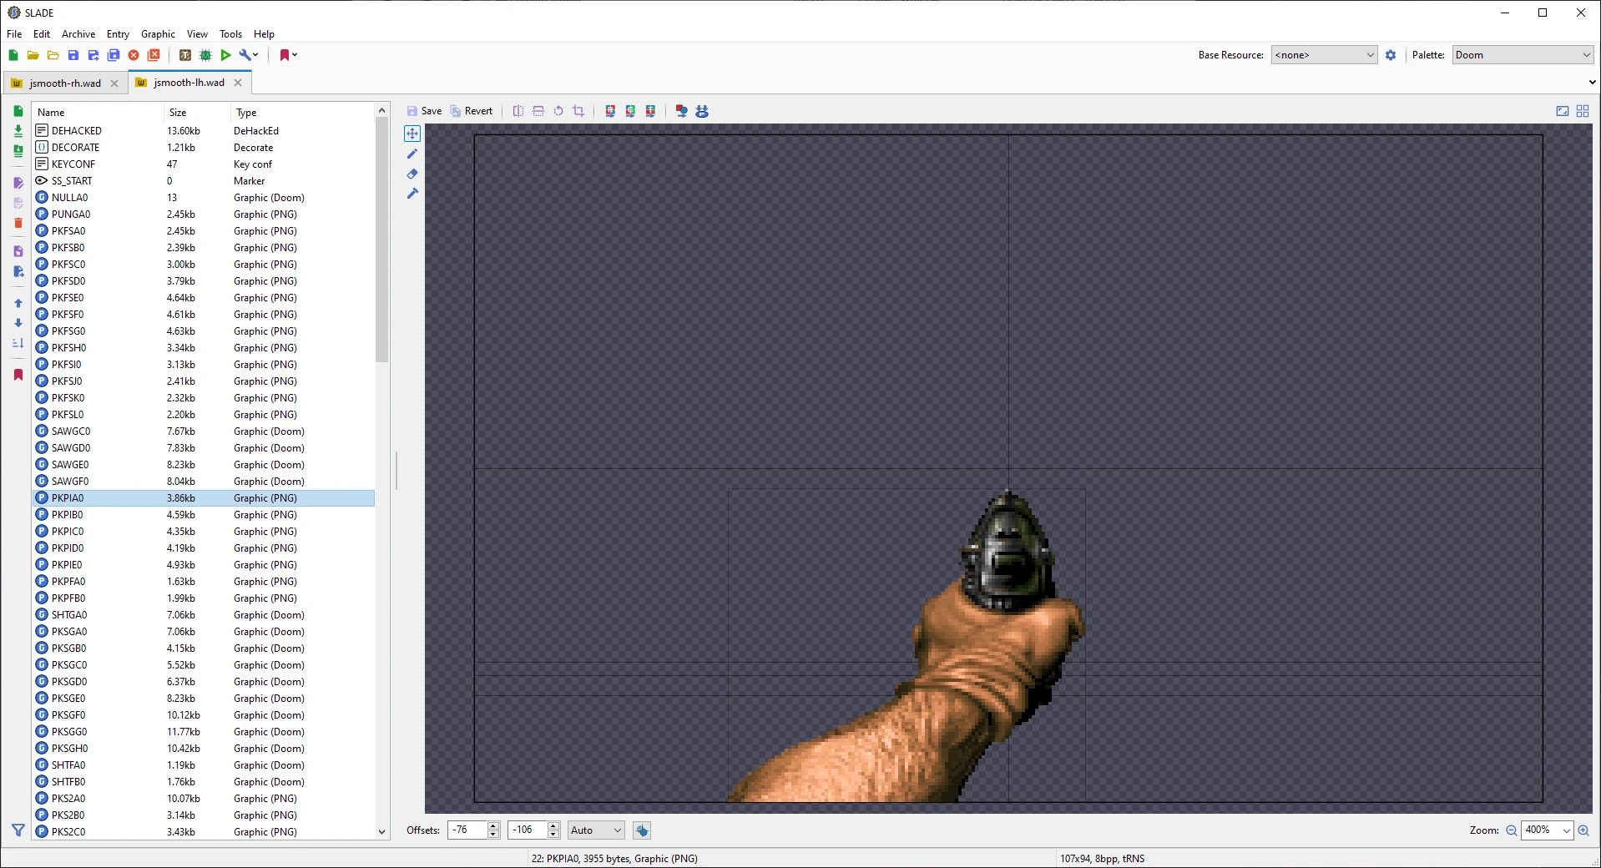Open the Base Resource dropdown
Screen dimensions: 1601x868
pos(1324,55)
